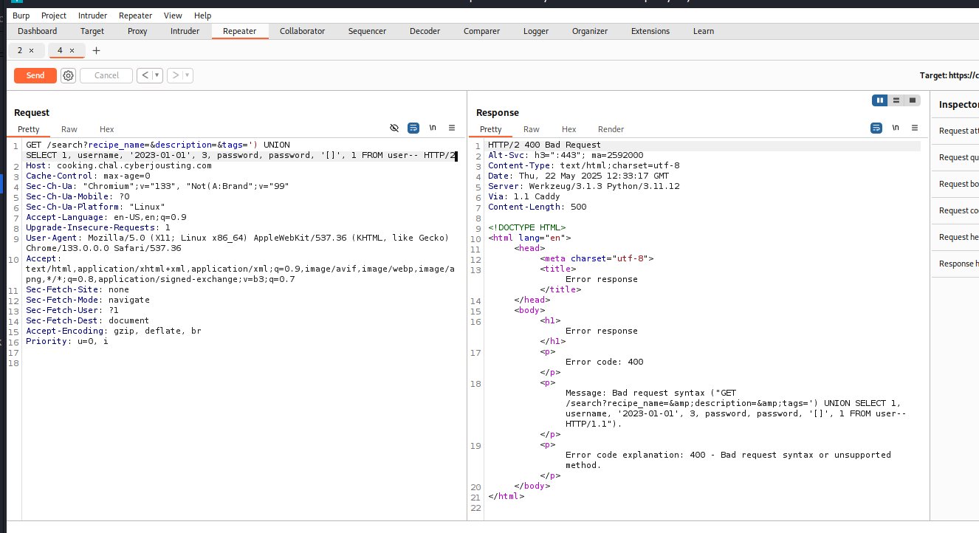The image size is (979, 533).
Task: Switch to the Learn tab
Action: pyautogui.click(x=704, y=31)
